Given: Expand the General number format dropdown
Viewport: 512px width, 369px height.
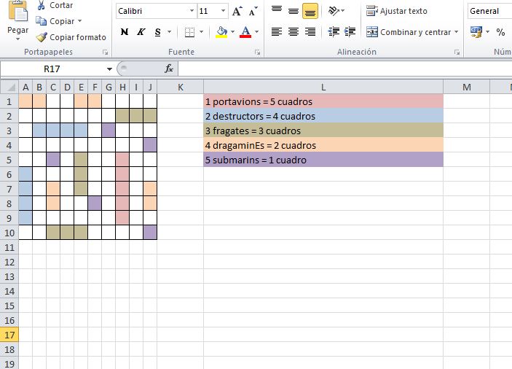Looking at the screenshot, I should pos(489,12).
